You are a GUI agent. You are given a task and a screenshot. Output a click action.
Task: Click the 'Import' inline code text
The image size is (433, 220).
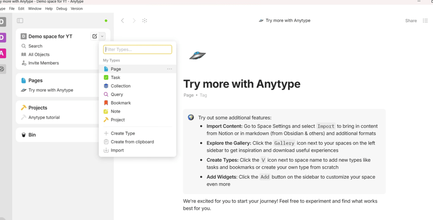point(326,126)
